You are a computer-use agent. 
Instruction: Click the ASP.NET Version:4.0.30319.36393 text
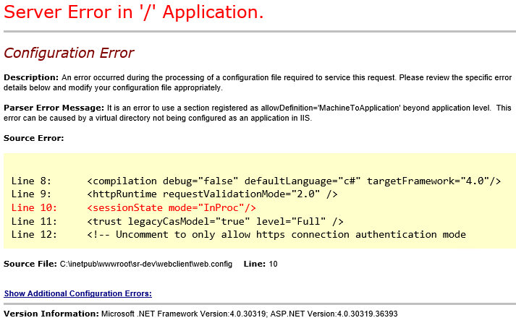coord(334,314)
